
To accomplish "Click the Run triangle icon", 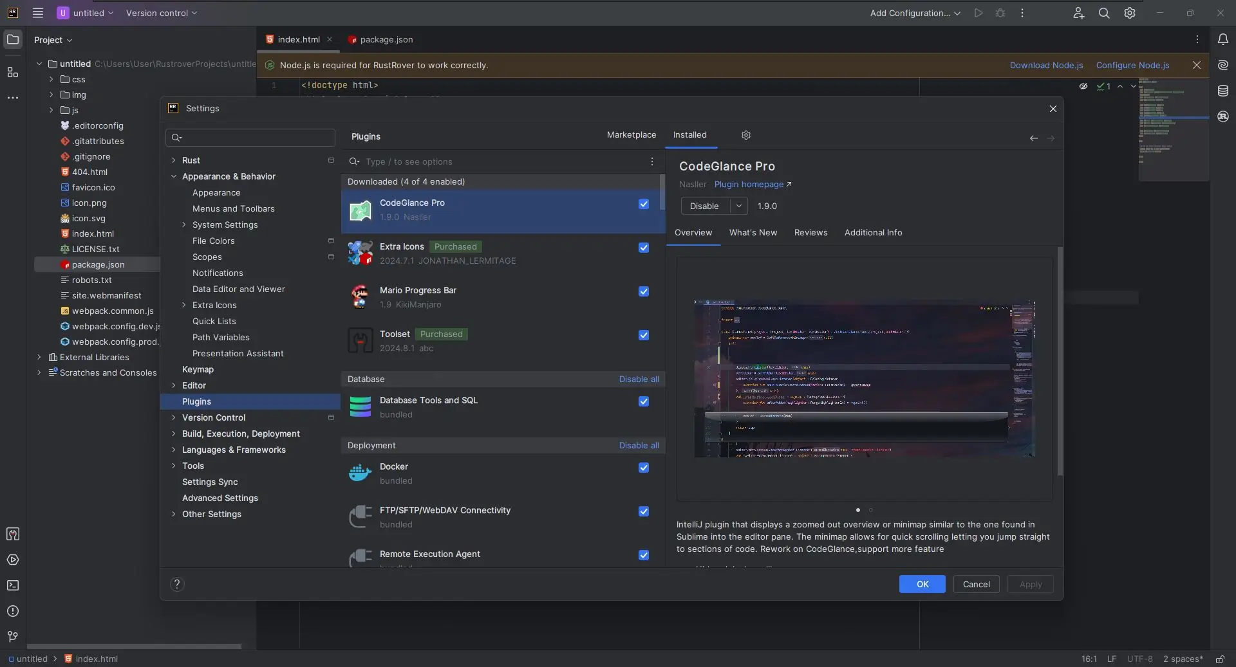I will coord(979,13).
